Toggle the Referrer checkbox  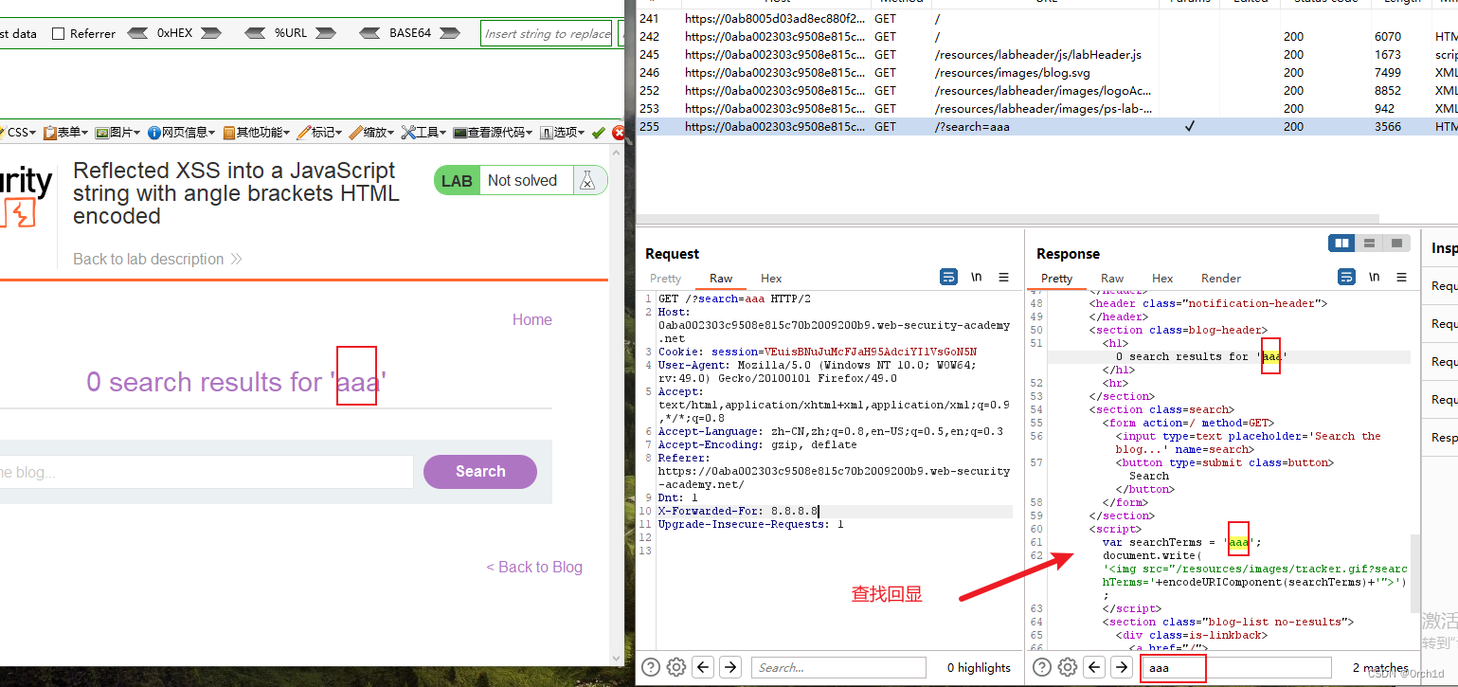(59, 33)
